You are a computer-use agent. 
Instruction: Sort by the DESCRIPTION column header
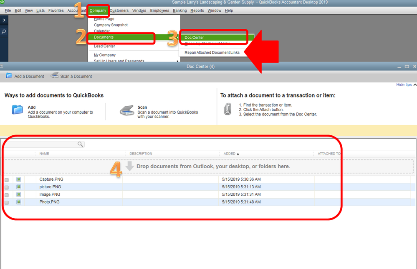(x=141, y=154)
